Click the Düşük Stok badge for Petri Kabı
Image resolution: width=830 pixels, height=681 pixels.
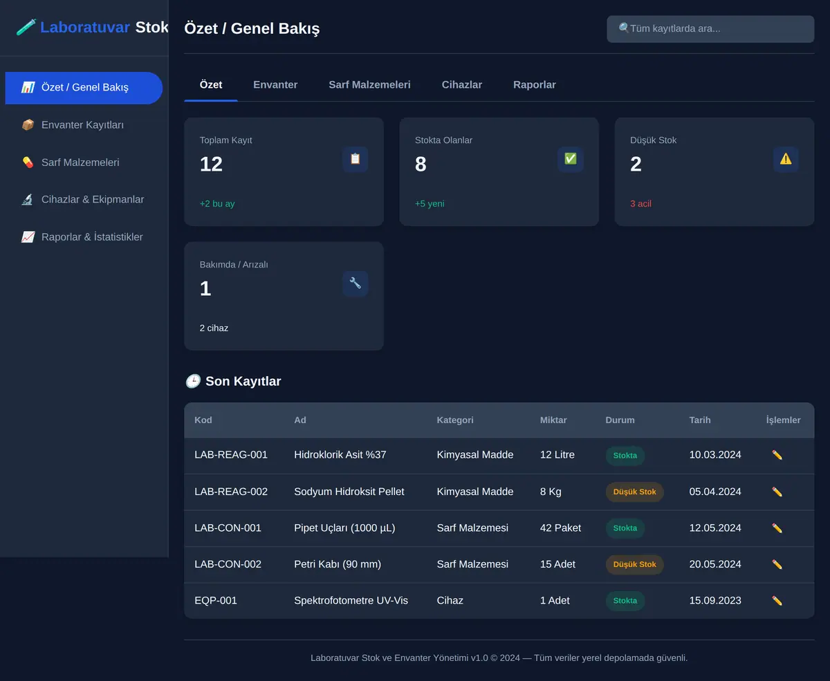click(x=635, y=564)
